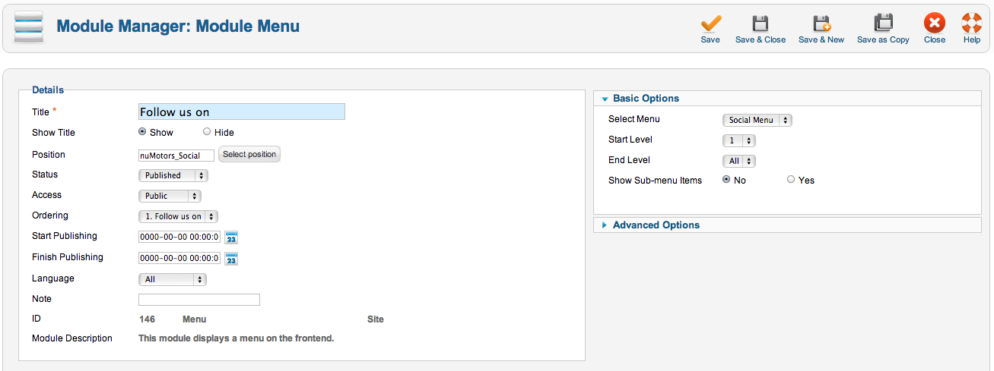Click the Save & Close icon
This screenshot has height=371, width=994.
(x=761, y=23)
